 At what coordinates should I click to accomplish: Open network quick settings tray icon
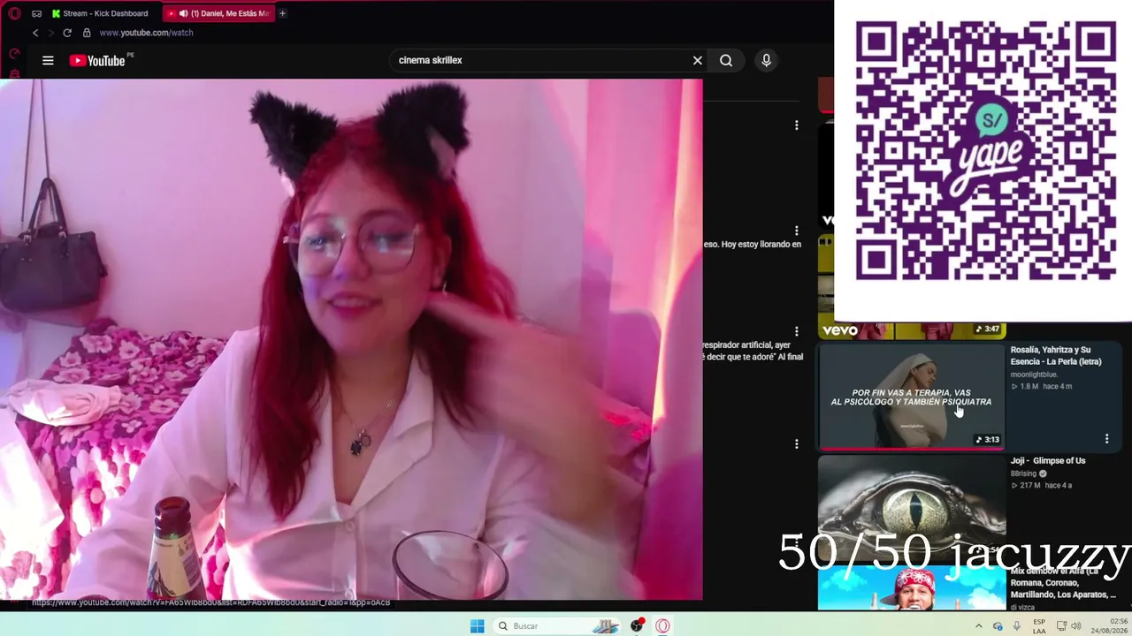[x=1060, y=626]
